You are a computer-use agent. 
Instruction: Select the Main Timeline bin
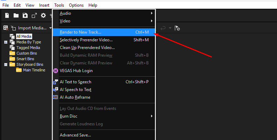(x=34, y=70)
